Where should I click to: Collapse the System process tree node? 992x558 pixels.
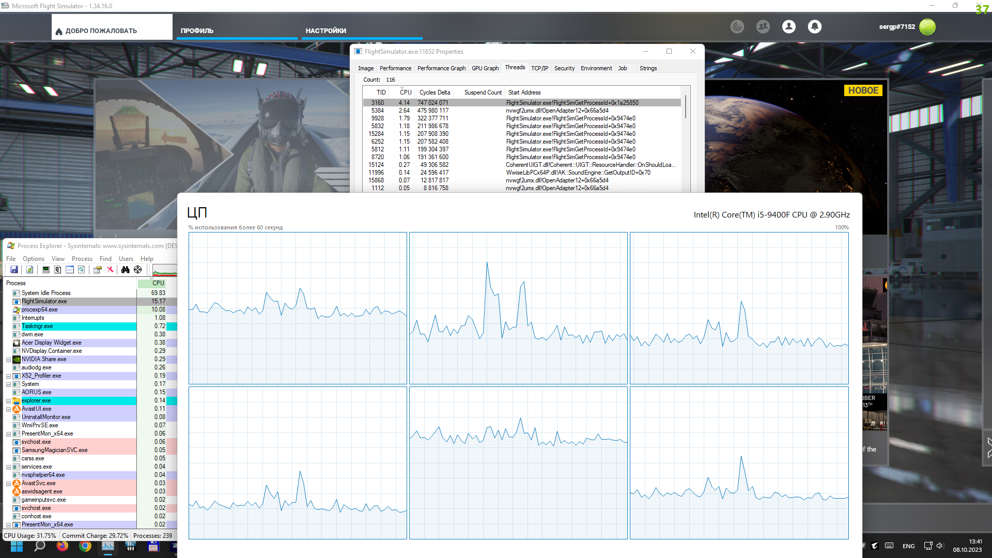8,384
